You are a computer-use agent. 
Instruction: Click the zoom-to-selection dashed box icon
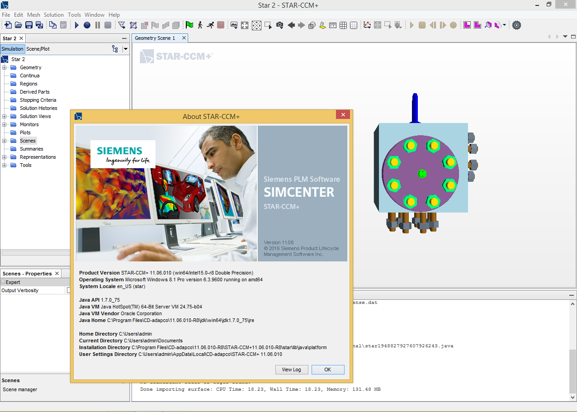[269, 25]
